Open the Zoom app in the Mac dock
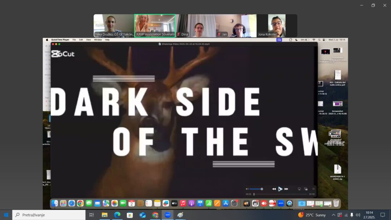 coord(281,203)
